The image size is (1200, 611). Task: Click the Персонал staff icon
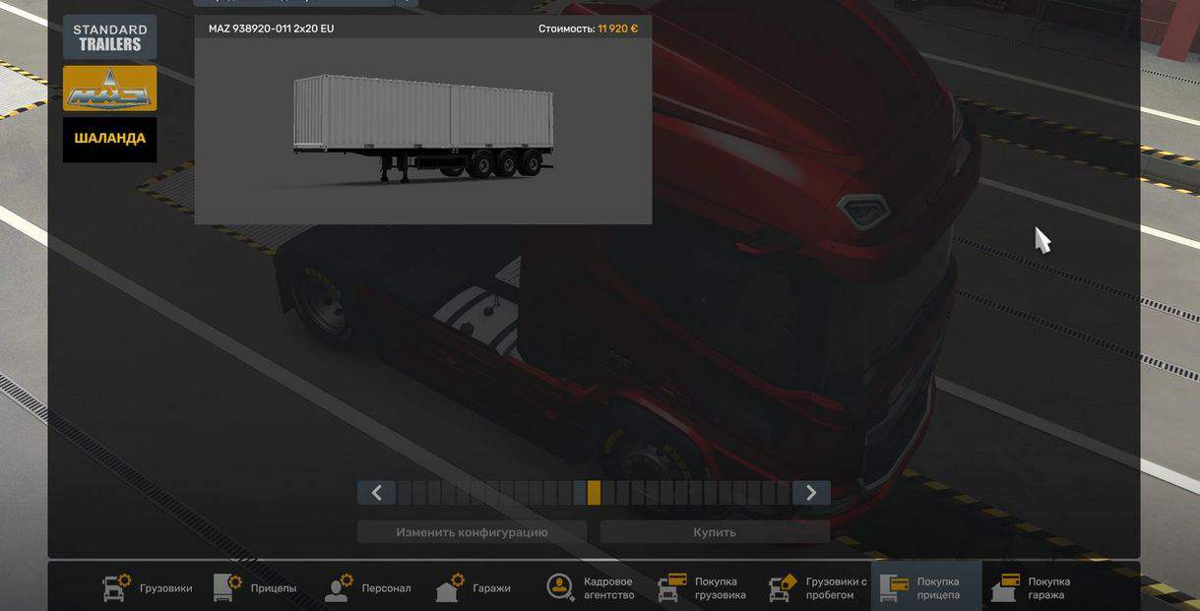[x=340, y=587]
